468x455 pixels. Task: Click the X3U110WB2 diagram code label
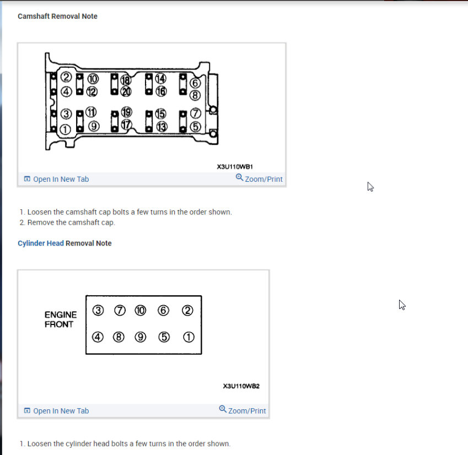click(241, 386)
